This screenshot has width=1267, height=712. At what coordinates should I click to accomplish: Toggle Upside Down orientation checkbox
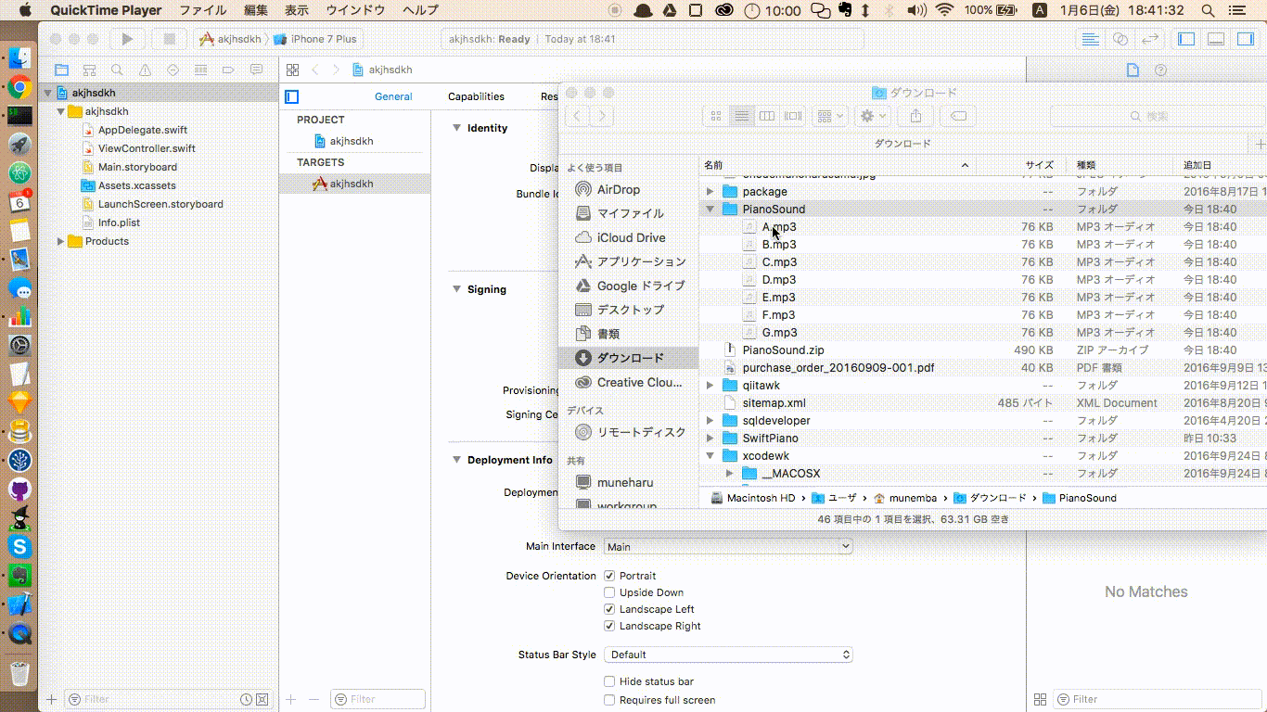tap(609, 592)
